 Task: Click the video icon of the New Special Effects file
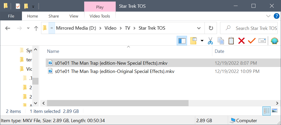[x=50, y=63]
